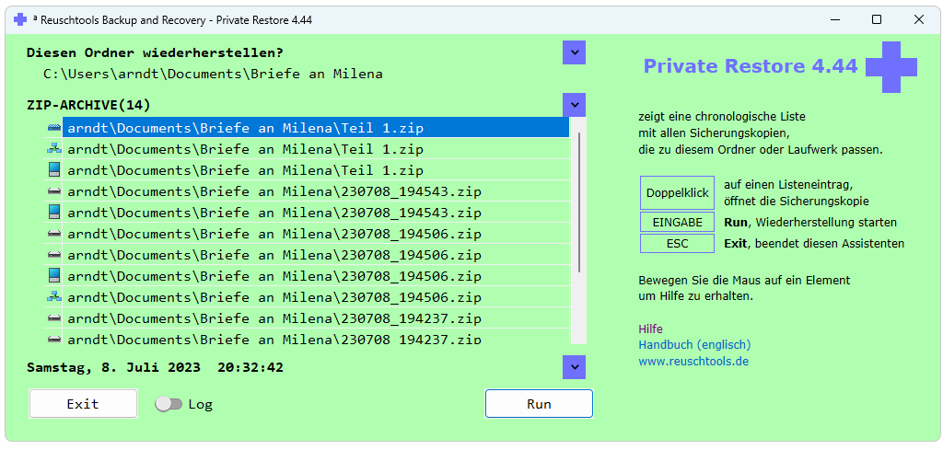
Task: Click folder path C:\Users\arndt\Documents\Briefe an Milena
Action: pyautogui.click(x=213, y=74)
